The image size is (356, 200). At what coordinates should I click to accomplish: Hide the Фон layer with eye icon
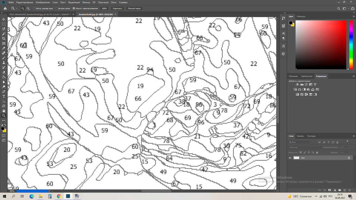click(290, 158)
